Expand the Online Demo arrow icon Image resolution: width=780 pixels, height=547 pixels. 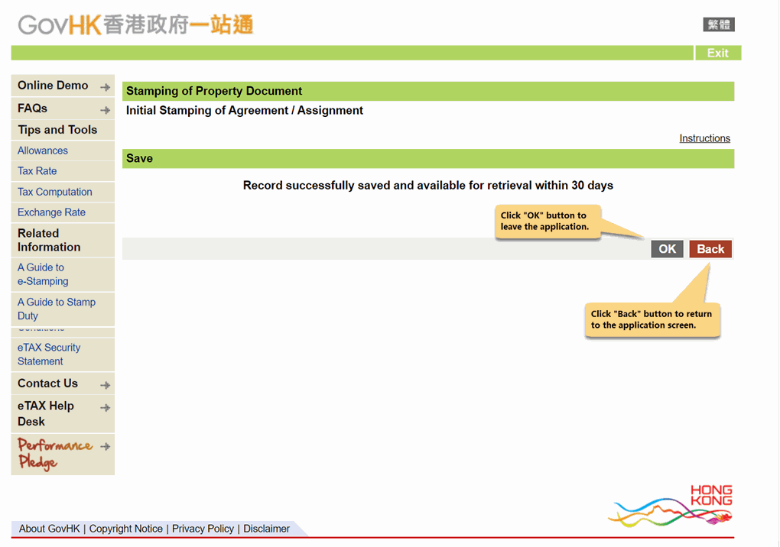coord(106,86)
